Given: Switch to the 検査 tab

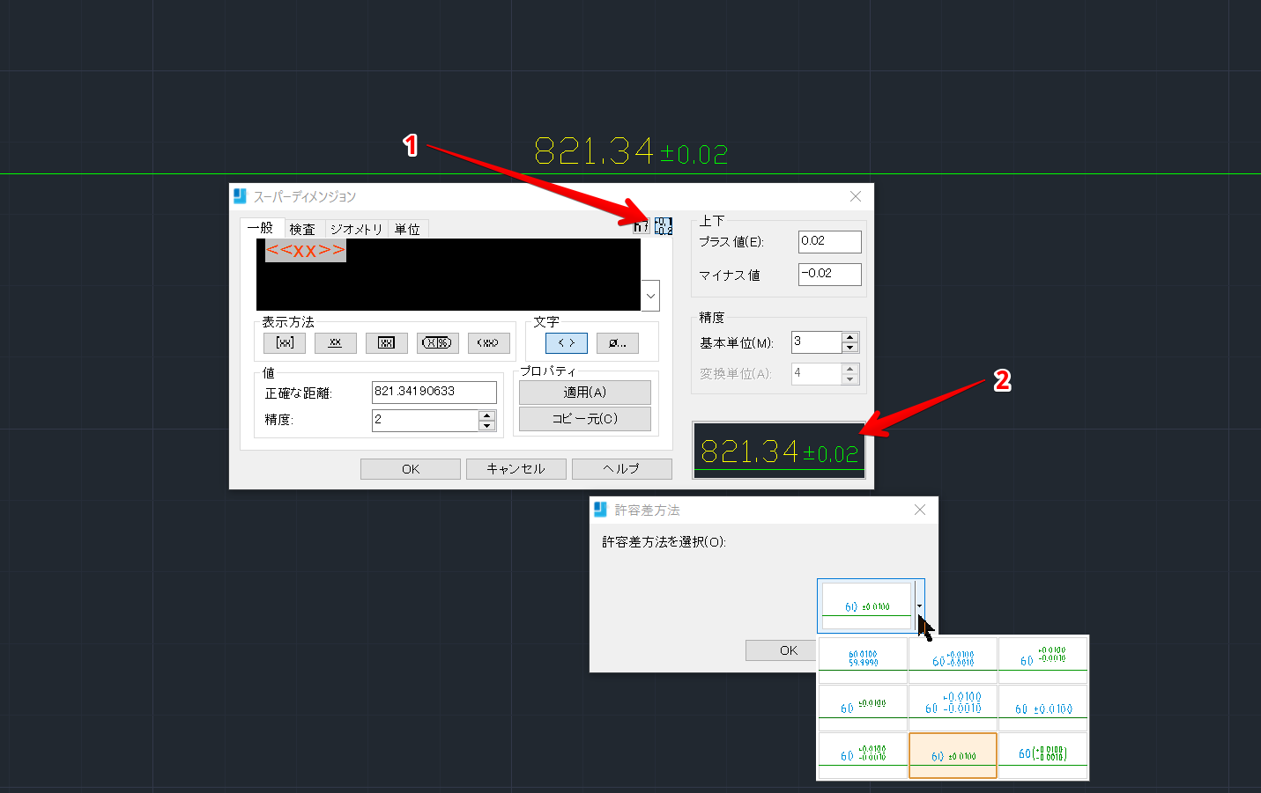Looking at the screenshot, I should [302, 229].
